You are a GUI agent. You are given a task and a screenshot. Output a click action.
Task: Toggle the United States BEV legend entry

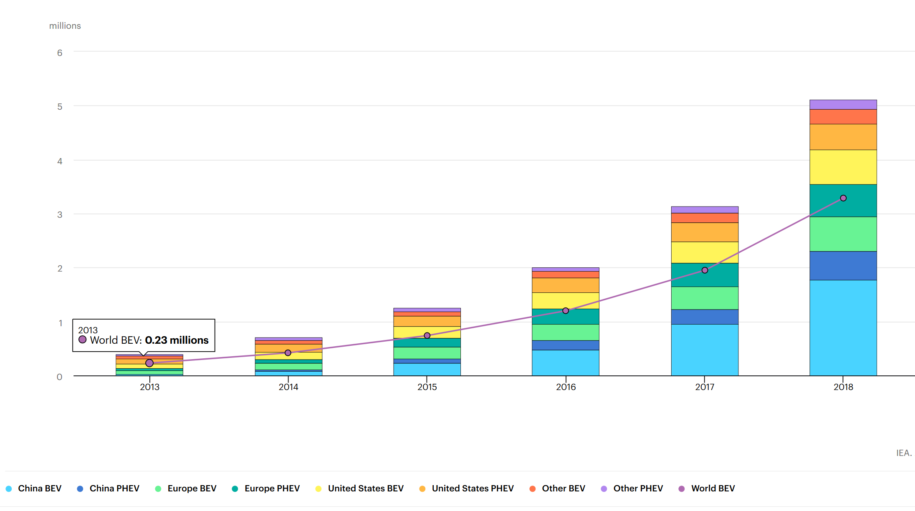(359, 488)
